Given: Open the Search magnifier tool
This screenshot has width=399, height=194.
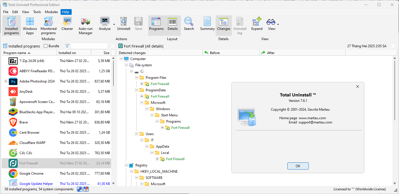Looking at the screenshot, I should pos(189,24).
